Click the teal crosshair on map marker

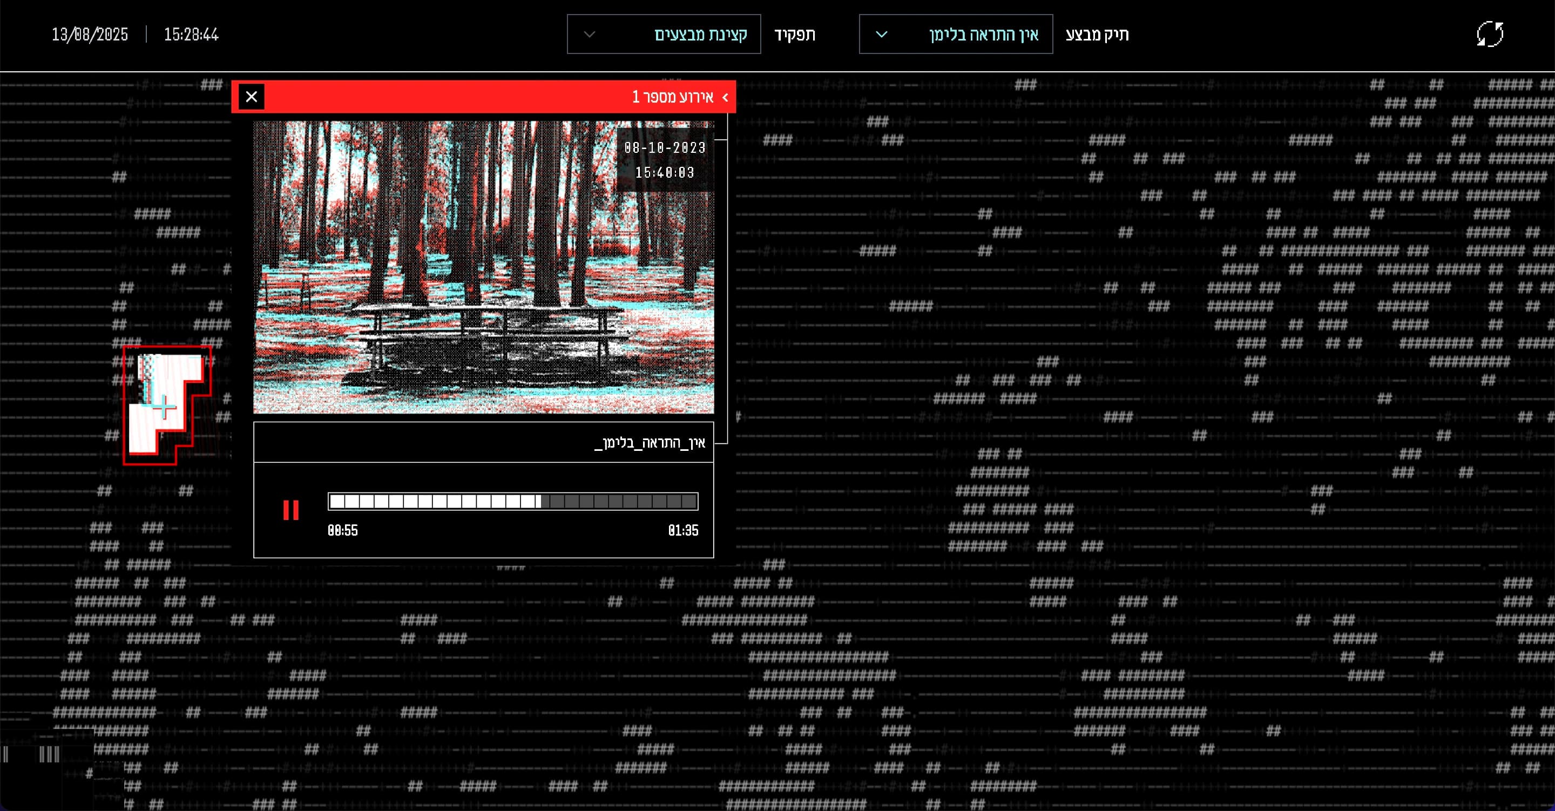coord(163,408)
